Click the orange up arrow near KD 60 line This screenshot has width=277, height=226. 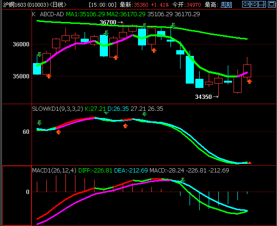pos(58,132)
